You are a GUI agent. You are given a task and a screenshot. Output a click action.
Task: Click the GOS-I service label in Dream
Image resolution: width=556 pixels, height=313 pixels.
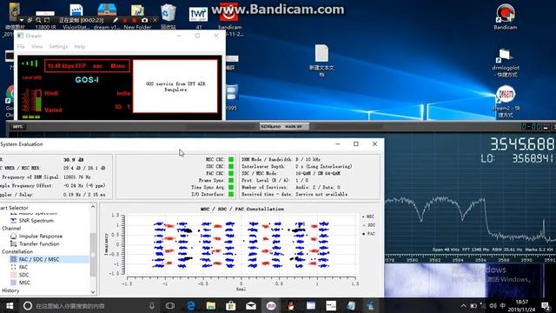(87, 80)
